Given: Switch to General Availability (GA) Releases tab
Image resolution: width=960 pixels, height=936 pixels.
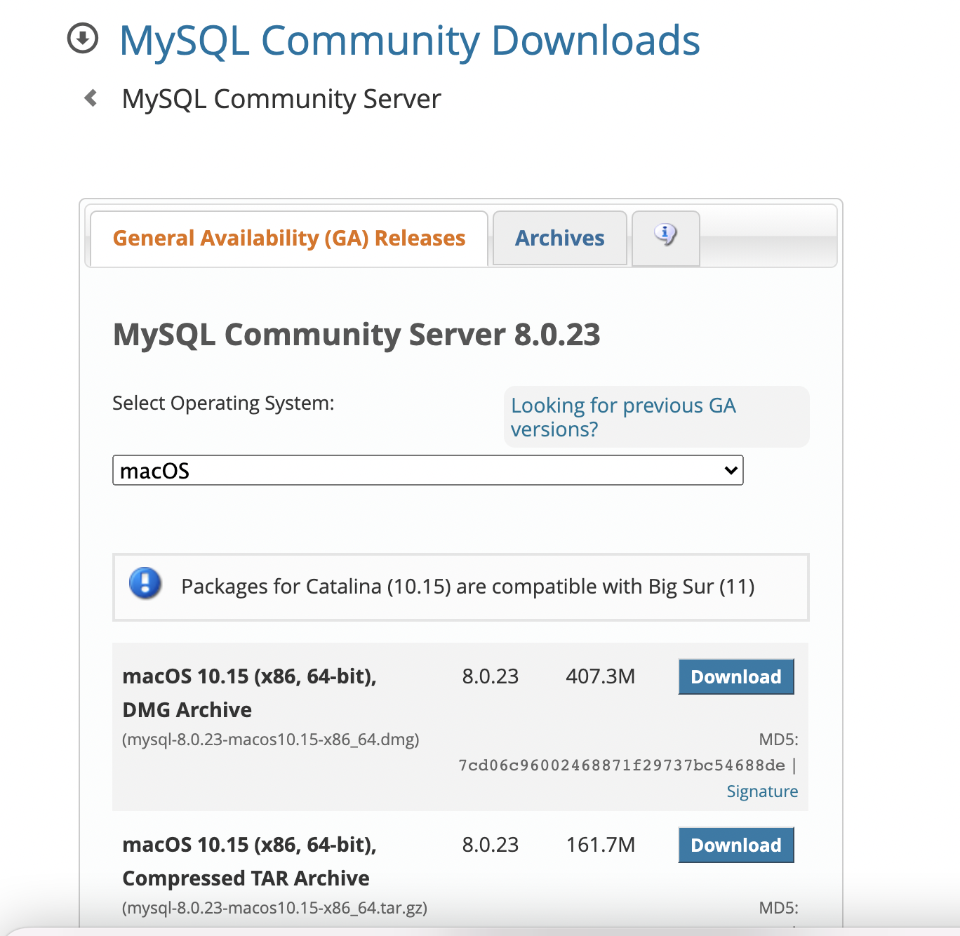Looking at the screenshot, I should (x=289, y=239).
